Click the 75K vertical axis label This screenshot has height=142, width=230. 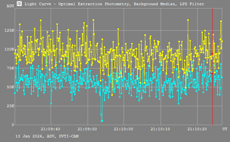pos(10,68)
